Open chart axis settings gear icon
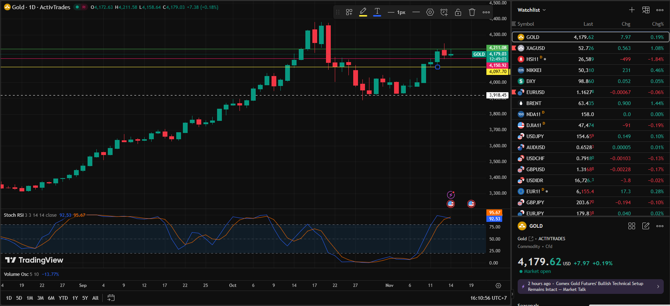This screenshot has height=306, width=670. coord(498,285)
